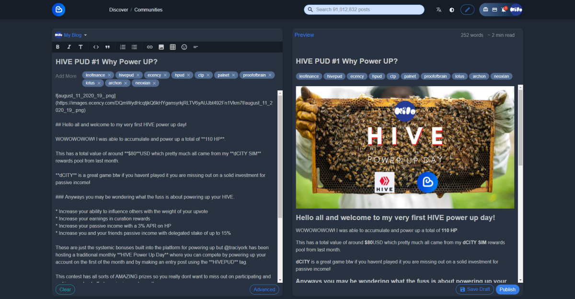
Task: Toggle the dark/light theme switch
Action: pyautogui.click(x=451, y=10)
